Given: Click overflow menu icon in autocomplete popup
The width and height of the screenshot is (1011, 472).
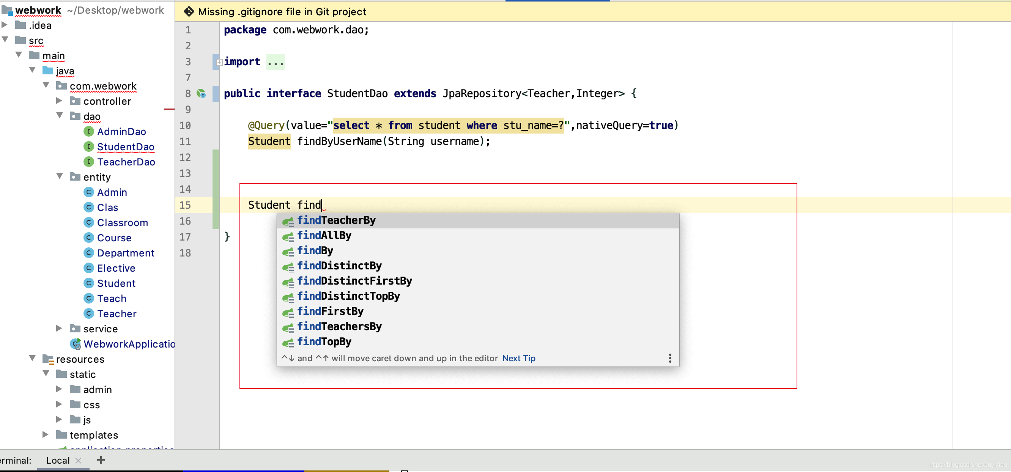Looking at the screenshot, I should click(x=670, y=358).
